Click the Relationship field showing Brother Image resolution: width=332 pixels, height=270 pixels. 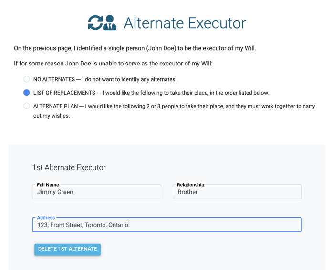pos(237,192)
